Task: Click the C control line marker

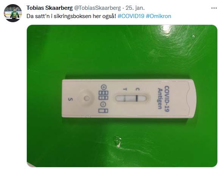Action: (x=137, y=89)
